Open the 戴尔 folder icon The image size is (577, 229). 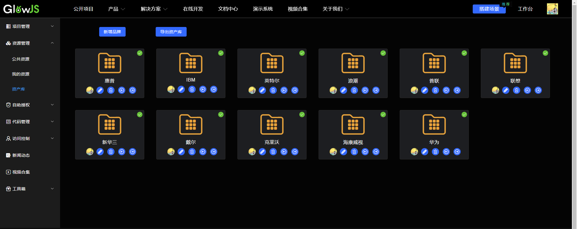191,124
